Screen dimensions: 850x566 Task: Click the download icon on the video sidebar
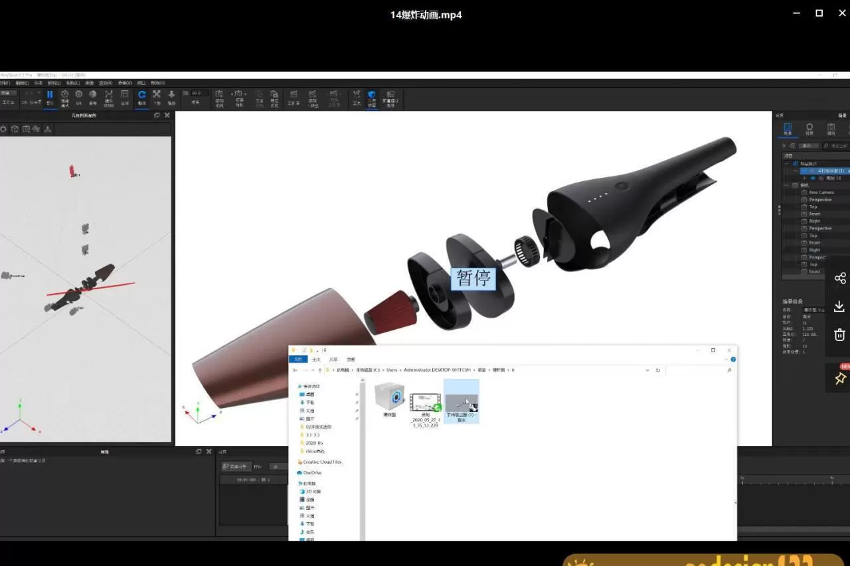839,306
